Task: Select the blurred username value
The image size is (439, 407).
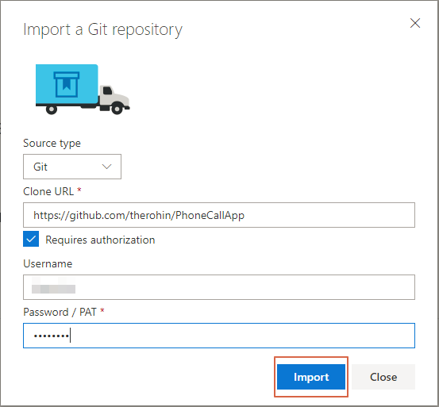Action: [53, 286]
